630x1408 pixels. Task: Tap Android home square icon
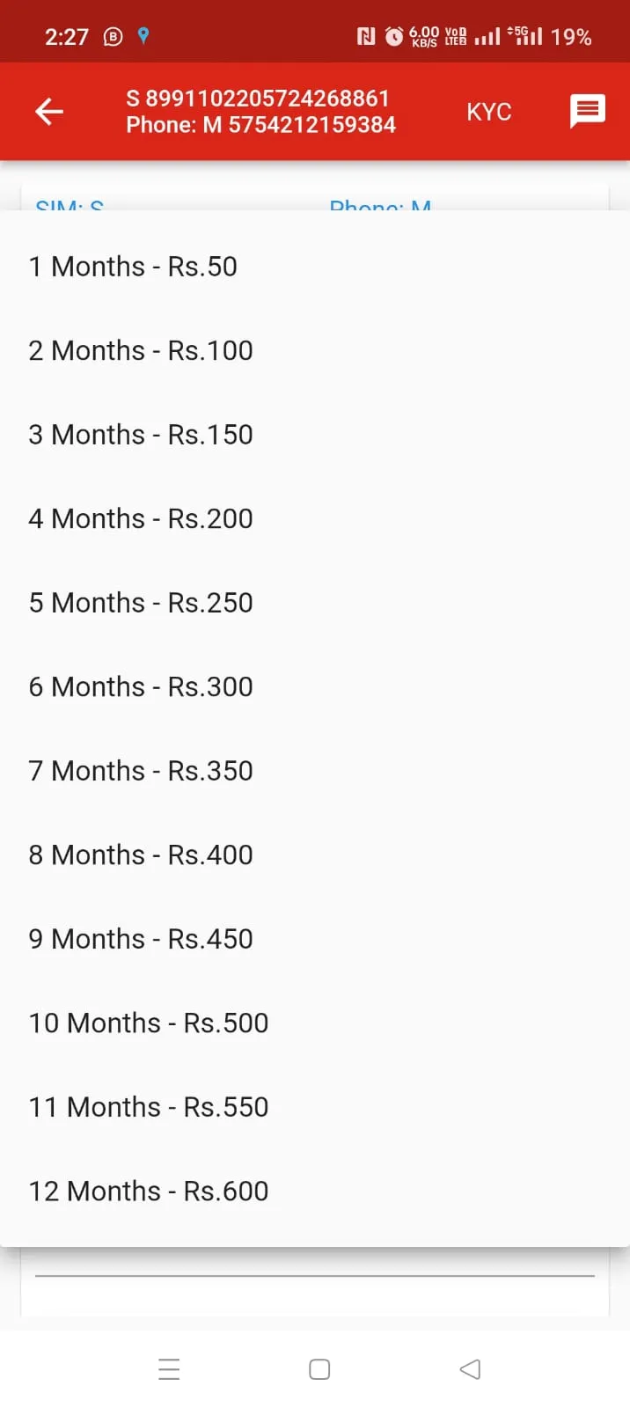click(319, 1369)
